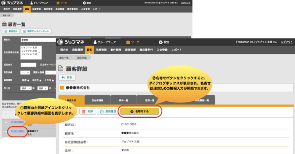Tick the その他 checkbox under 顧客種類
Screen dimensions: 295x154
[x=53, y=81]
